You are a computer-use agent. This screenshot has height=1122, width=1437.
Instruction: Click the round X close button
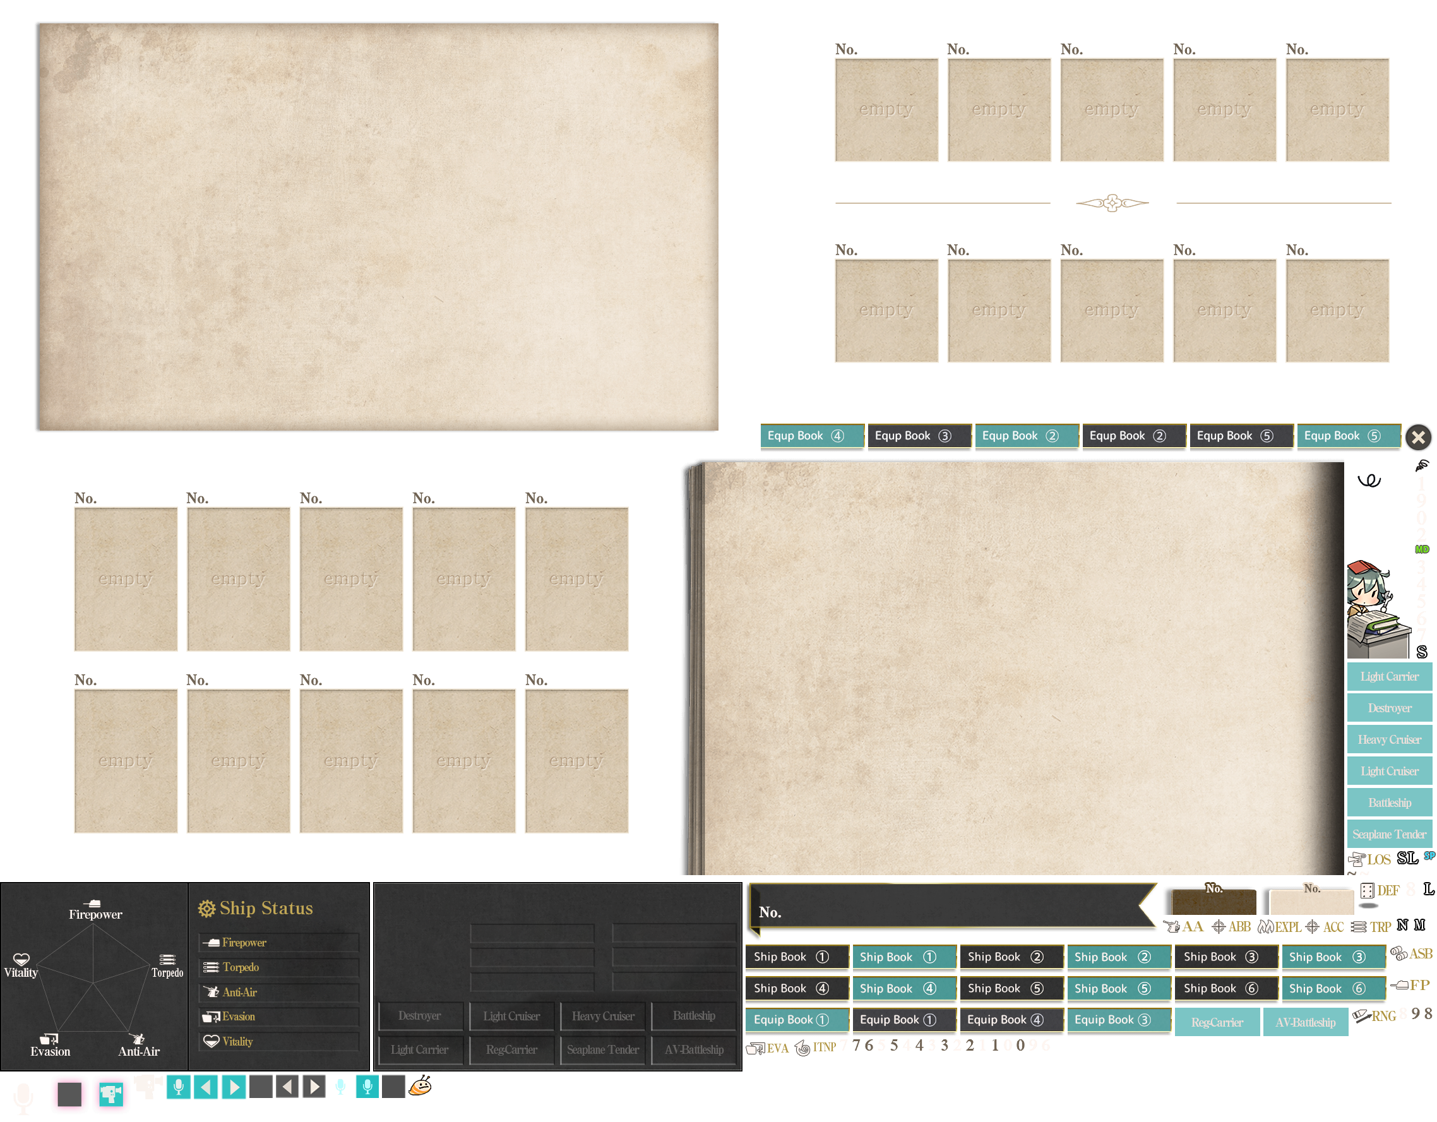coord(1418,437)
